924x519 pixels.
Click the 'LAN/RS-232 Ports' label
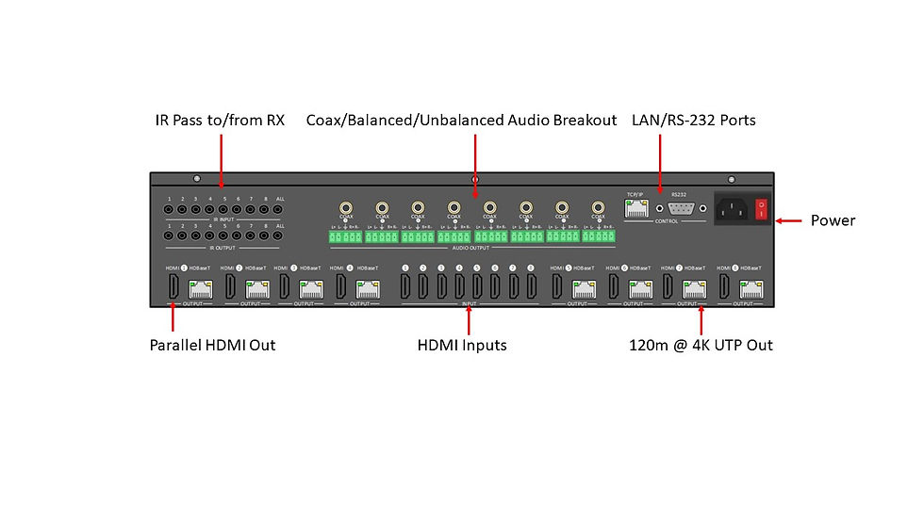point(694,121)
